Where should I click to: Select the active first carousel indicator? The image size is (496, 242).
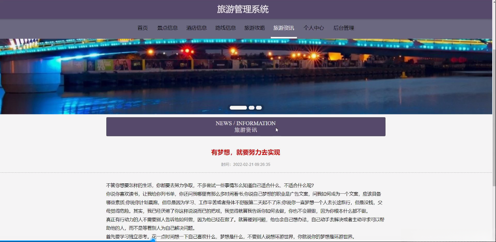click(238, 108)
